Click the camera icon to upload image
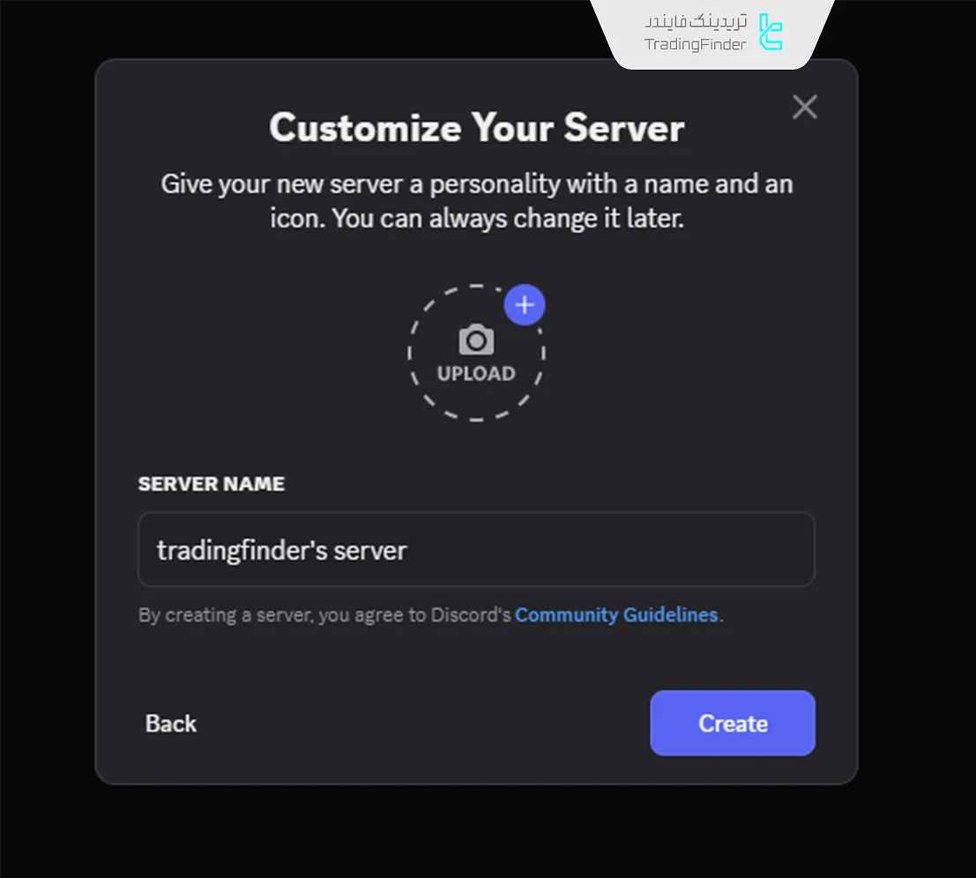The image size is (976, 878). click(x=476, y=339)
